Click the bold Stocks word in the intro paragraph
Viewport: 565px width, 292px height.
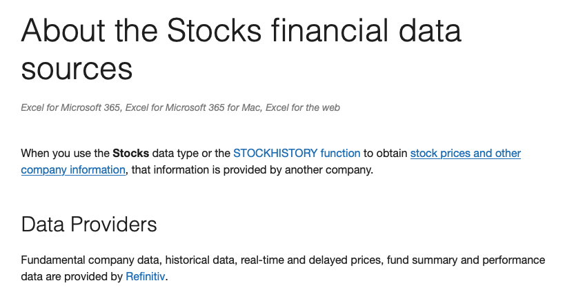click(130, 153)
